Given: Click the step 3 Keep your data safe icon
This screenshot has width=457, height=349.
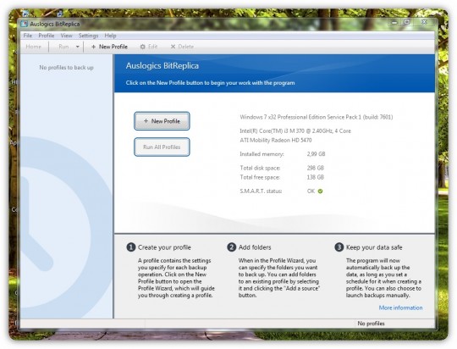Looking at the screenshot, I should [x=339, y=247].
